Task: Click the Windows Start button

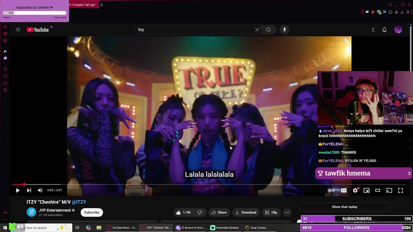Action: (x=5, y=228)
